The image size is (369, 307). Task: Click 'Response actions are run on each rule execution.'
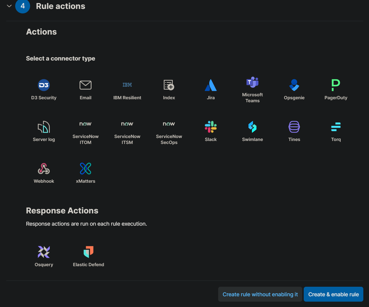[x=86, y=224]
